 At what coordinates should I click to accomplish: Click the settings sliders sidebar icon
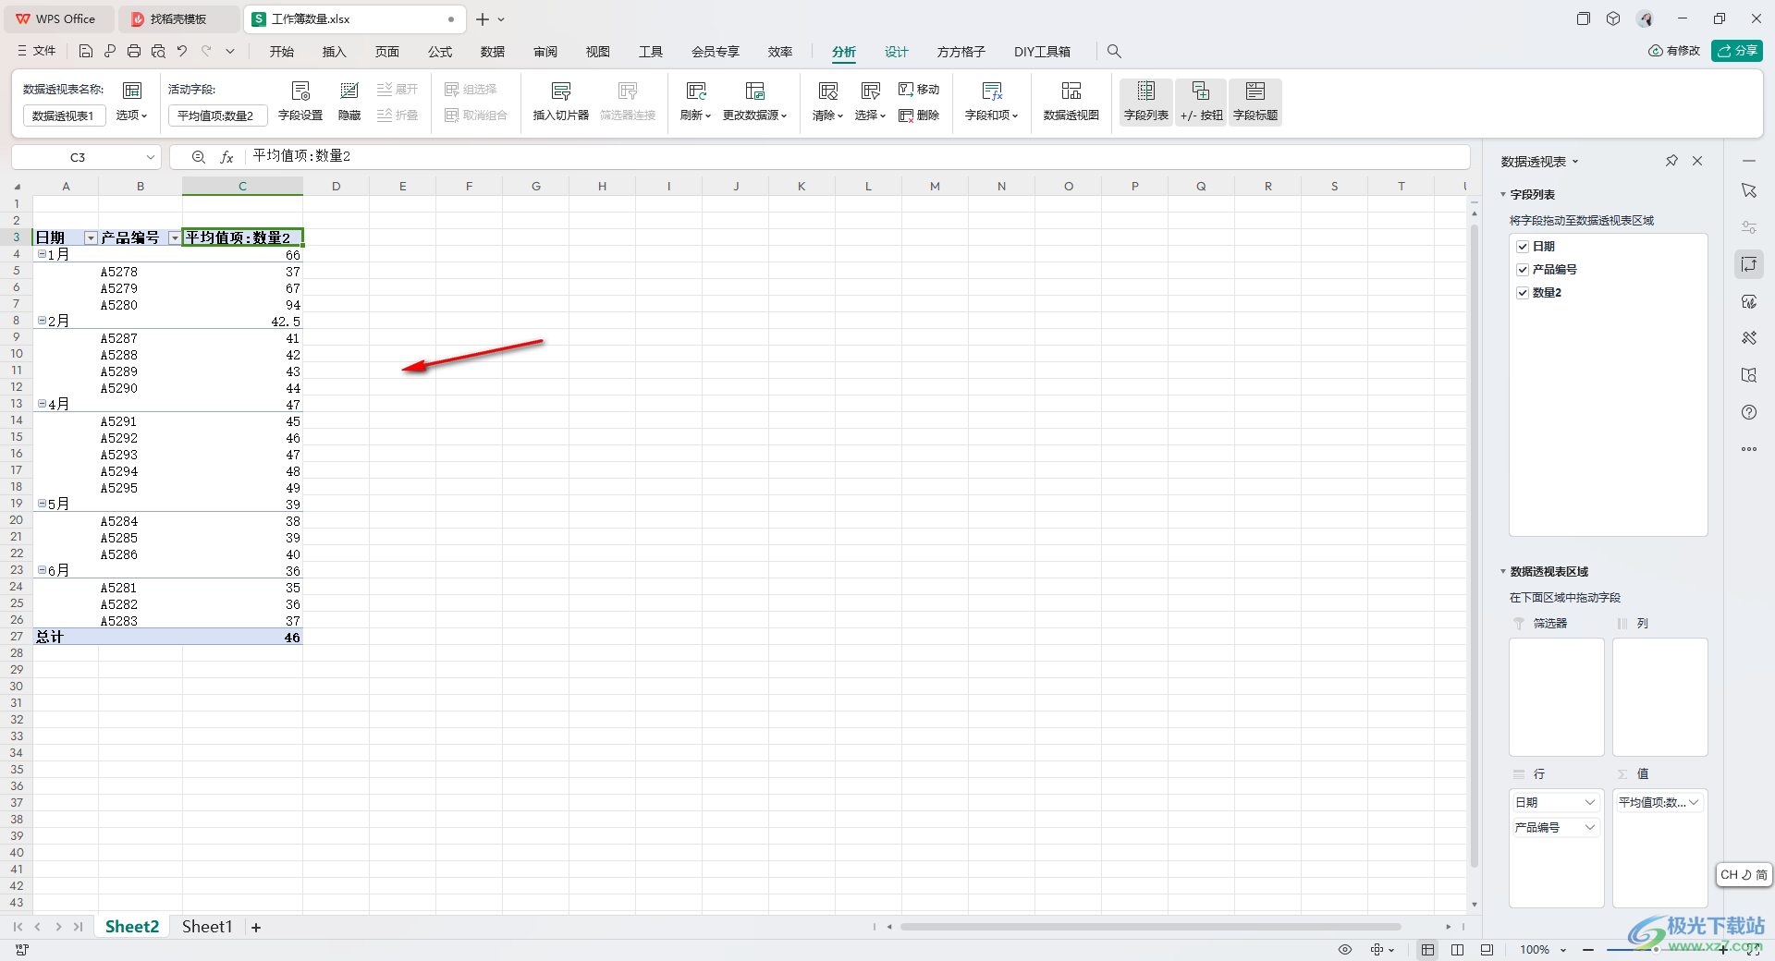(1749, 227)
